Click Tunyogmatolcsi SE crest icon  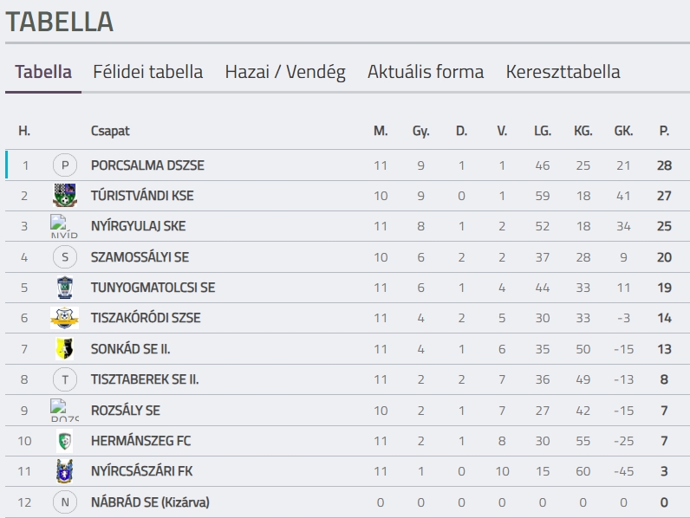[x=65, y=288]
